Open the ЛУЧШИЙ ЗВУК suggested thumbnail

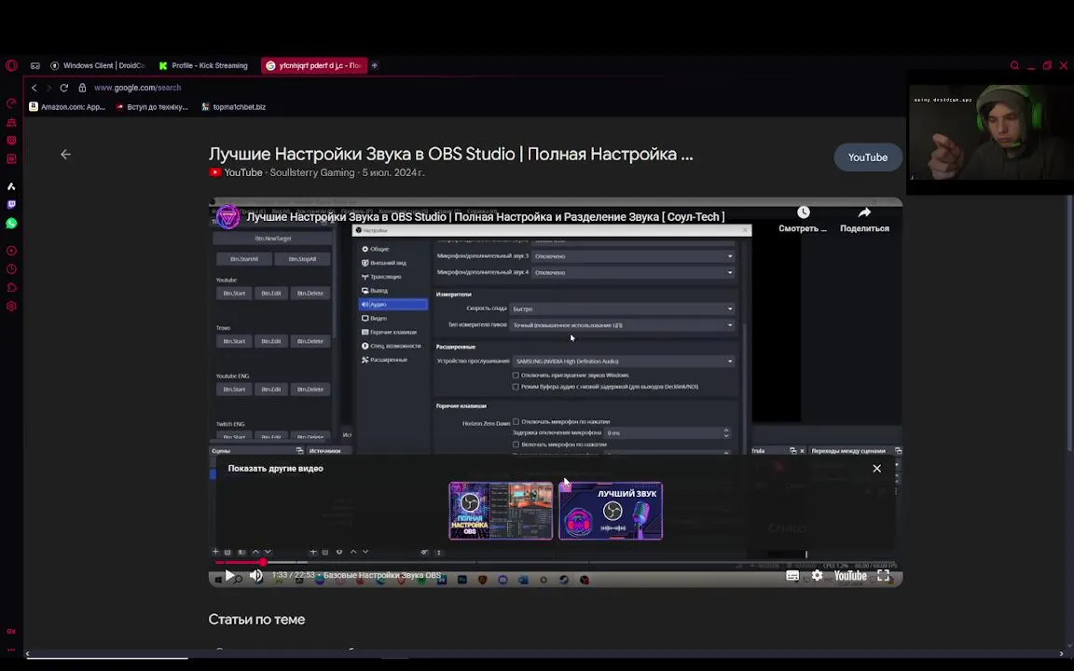coord(611,511)
